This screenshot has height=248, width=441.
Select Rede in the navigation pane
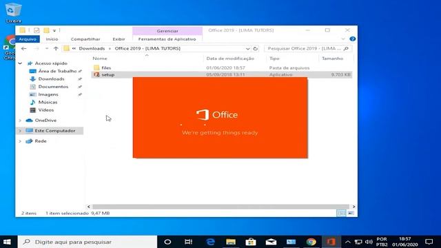pyautogui.click(x=41, y=141)
